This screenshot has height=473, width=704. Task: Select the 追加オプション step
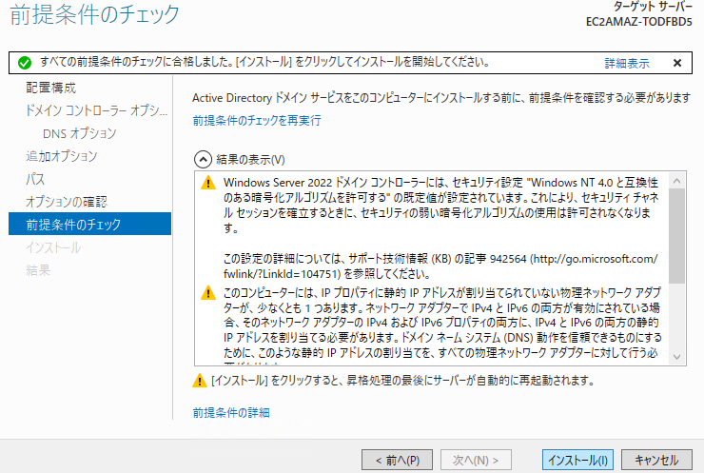pos(62,156)
